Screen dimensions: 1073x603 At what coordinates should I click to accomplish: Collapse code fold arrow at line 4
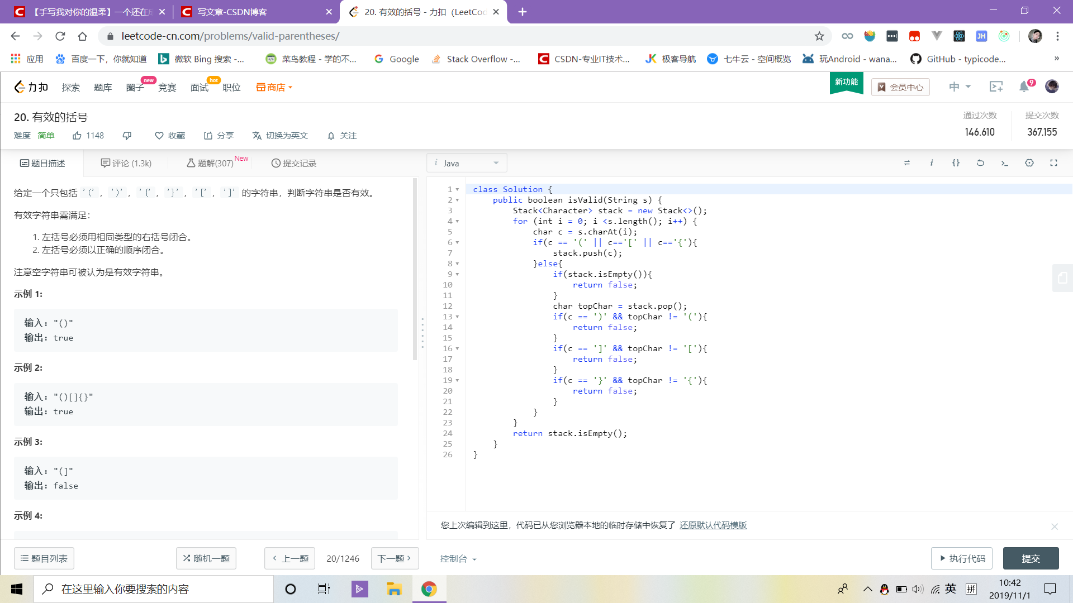point(457,222)
